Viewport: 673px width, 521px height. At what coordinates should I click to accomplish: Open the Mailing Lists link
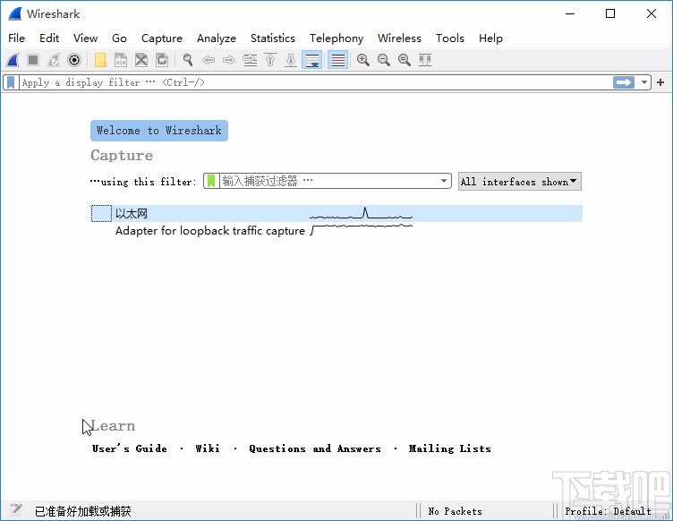coord(449,448)
